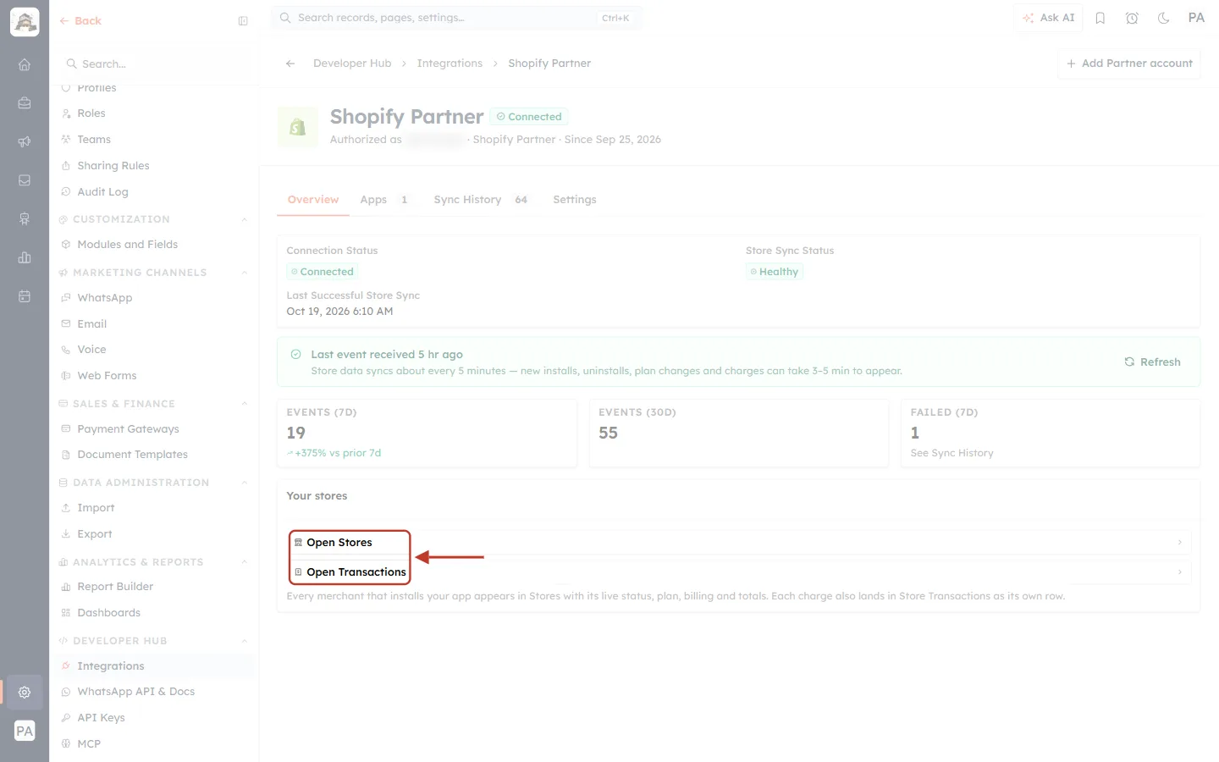The width and height of the screenshot is (1219, 762).
Task: Click the global search records field
Action: [x=456, y=18]
